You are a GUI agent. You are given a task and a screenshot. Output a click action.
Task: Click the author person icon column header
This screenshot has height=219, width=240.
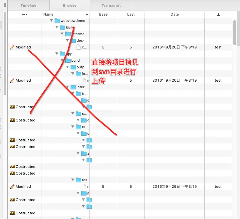218,15
